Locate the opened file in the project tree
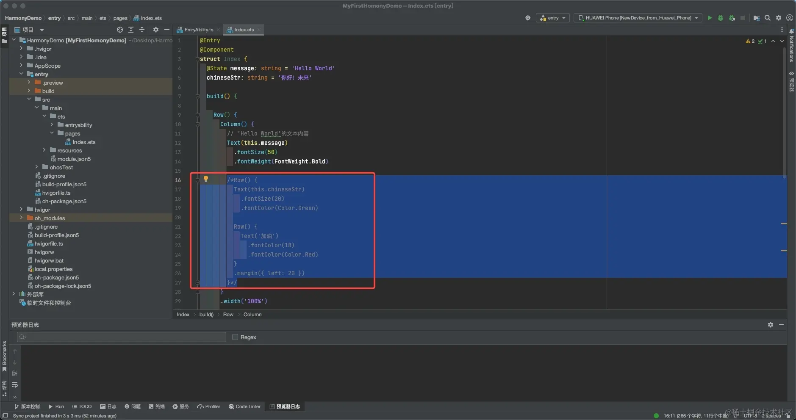 120,30
